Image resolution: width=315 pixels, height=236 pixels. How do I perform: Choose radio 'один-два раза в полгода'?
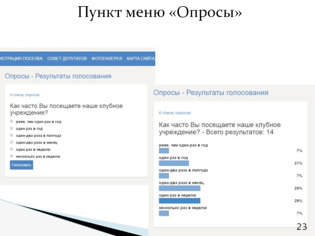[11, 135]
